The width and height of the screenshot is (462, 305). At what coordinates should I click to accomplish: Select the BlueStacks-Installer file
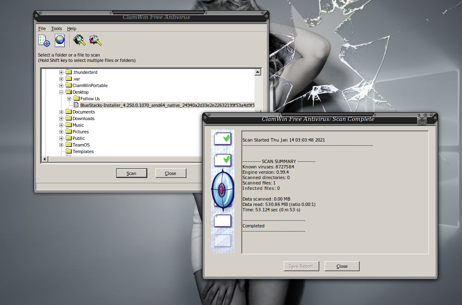pyautogui.click(x=167, y=105)
